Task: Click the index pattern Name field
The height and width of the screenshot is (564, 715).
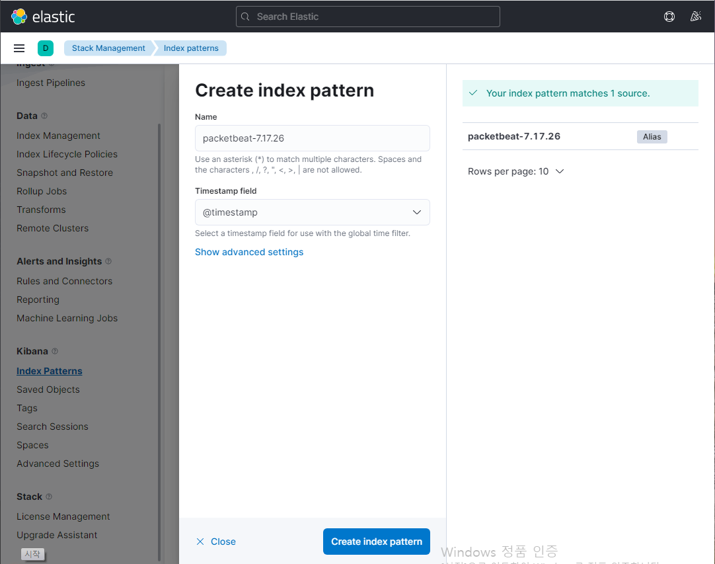Action: 313,138
